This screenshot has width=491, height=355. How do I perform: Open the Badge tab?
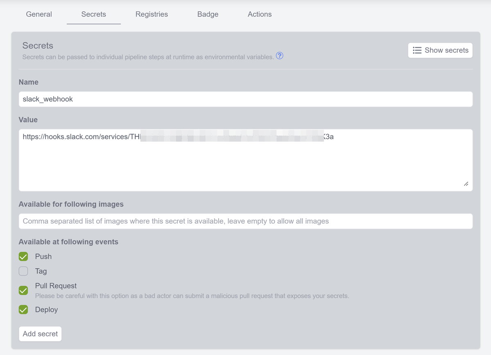pyautogui.click(x=208, y=14)
